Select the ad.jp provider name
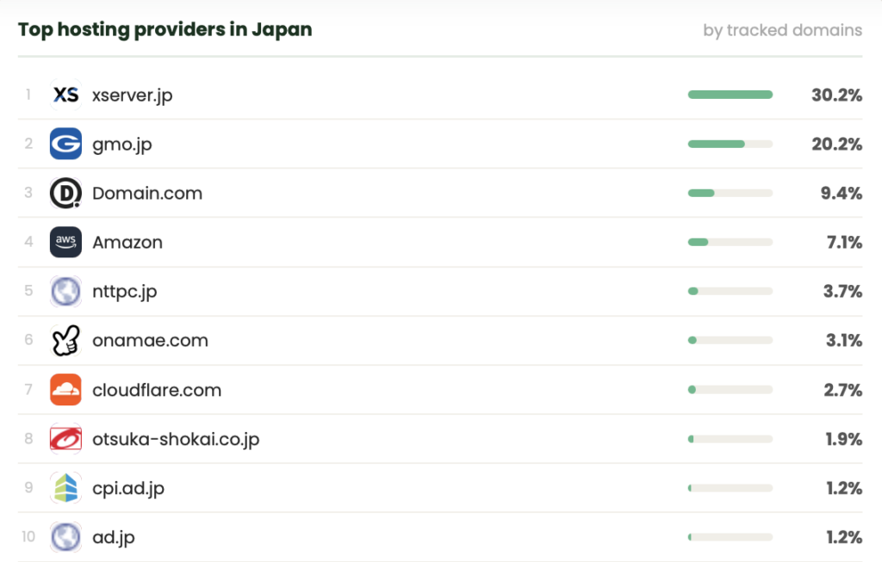 [x=114, y=538]
